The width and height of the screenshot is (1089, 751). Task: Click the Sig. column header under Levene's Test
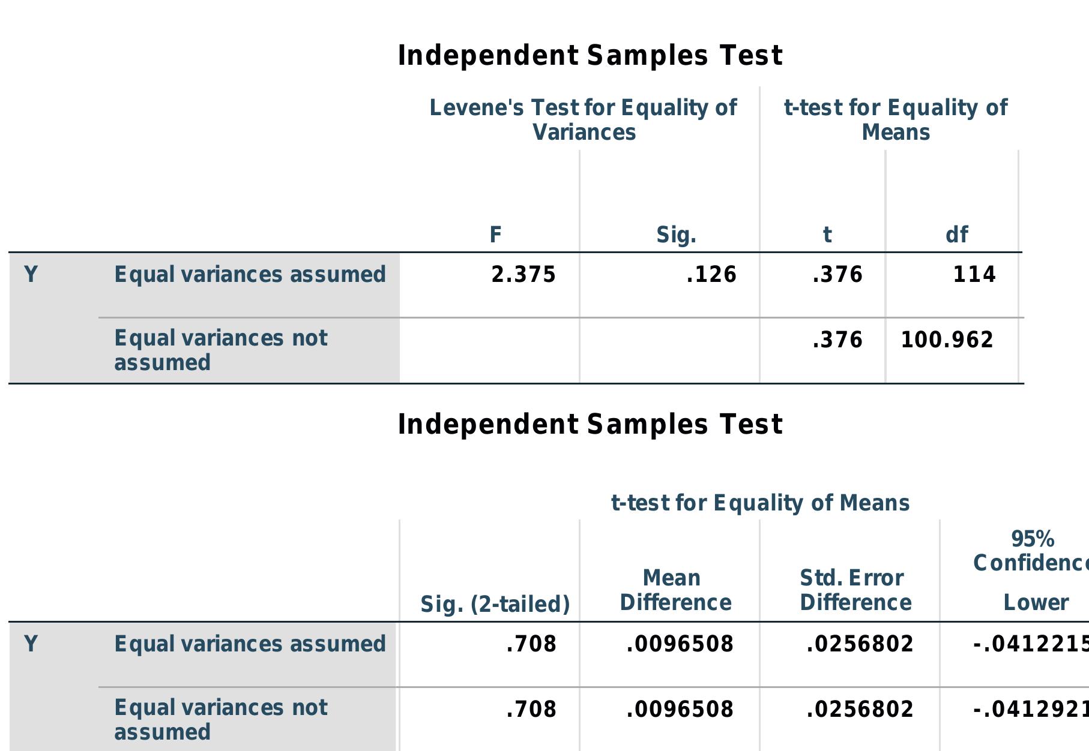tap(676, 235)
